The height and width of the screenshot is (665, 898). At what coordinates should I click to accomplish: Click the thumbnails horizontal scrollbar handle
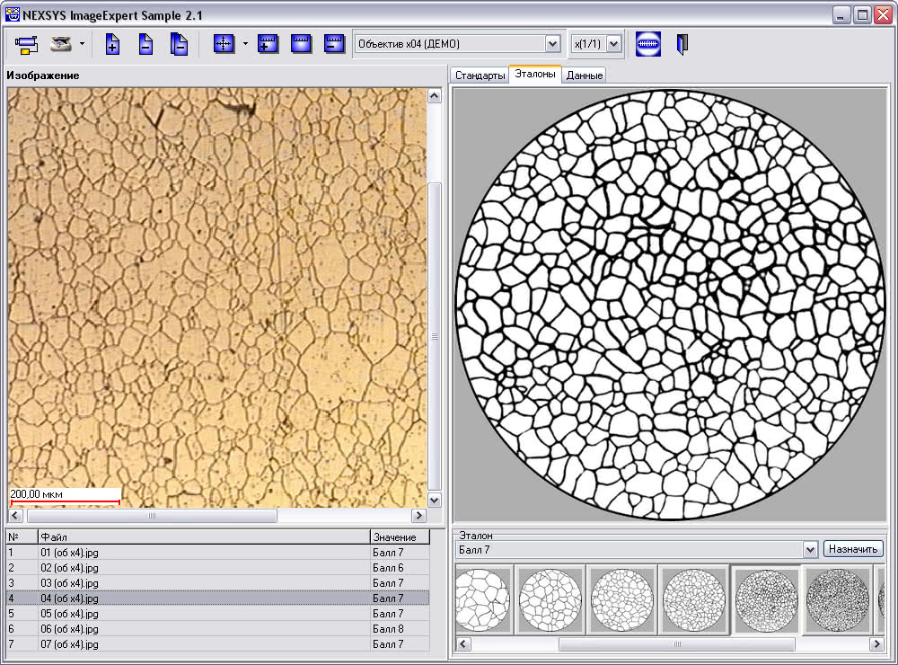(677, 643)
